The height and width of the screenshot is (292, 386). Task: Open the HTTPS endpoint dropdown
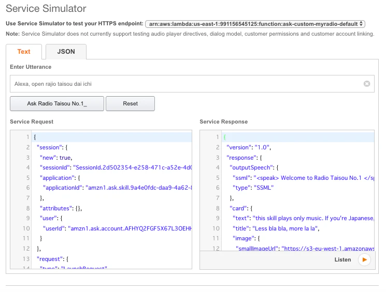255,24
